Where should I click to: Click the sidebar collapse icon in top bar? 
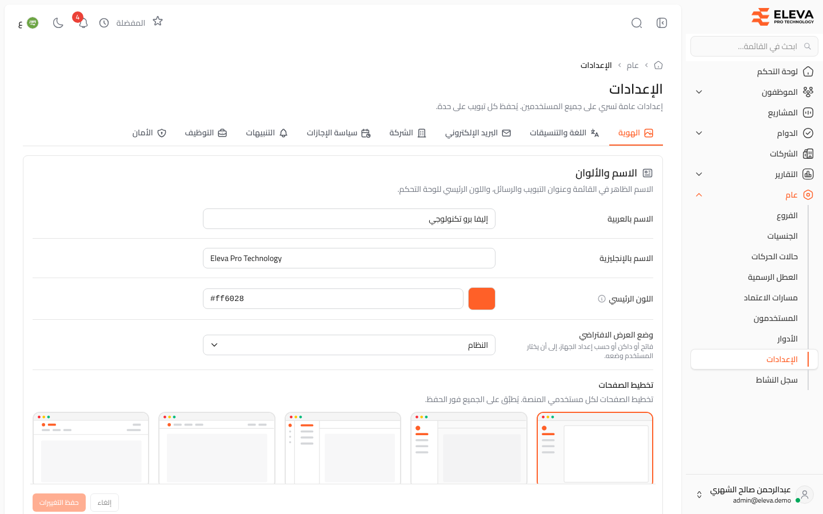662,23
